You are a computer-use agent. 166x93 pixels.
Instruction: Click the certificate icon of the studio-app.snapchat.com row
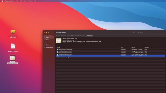58,56
